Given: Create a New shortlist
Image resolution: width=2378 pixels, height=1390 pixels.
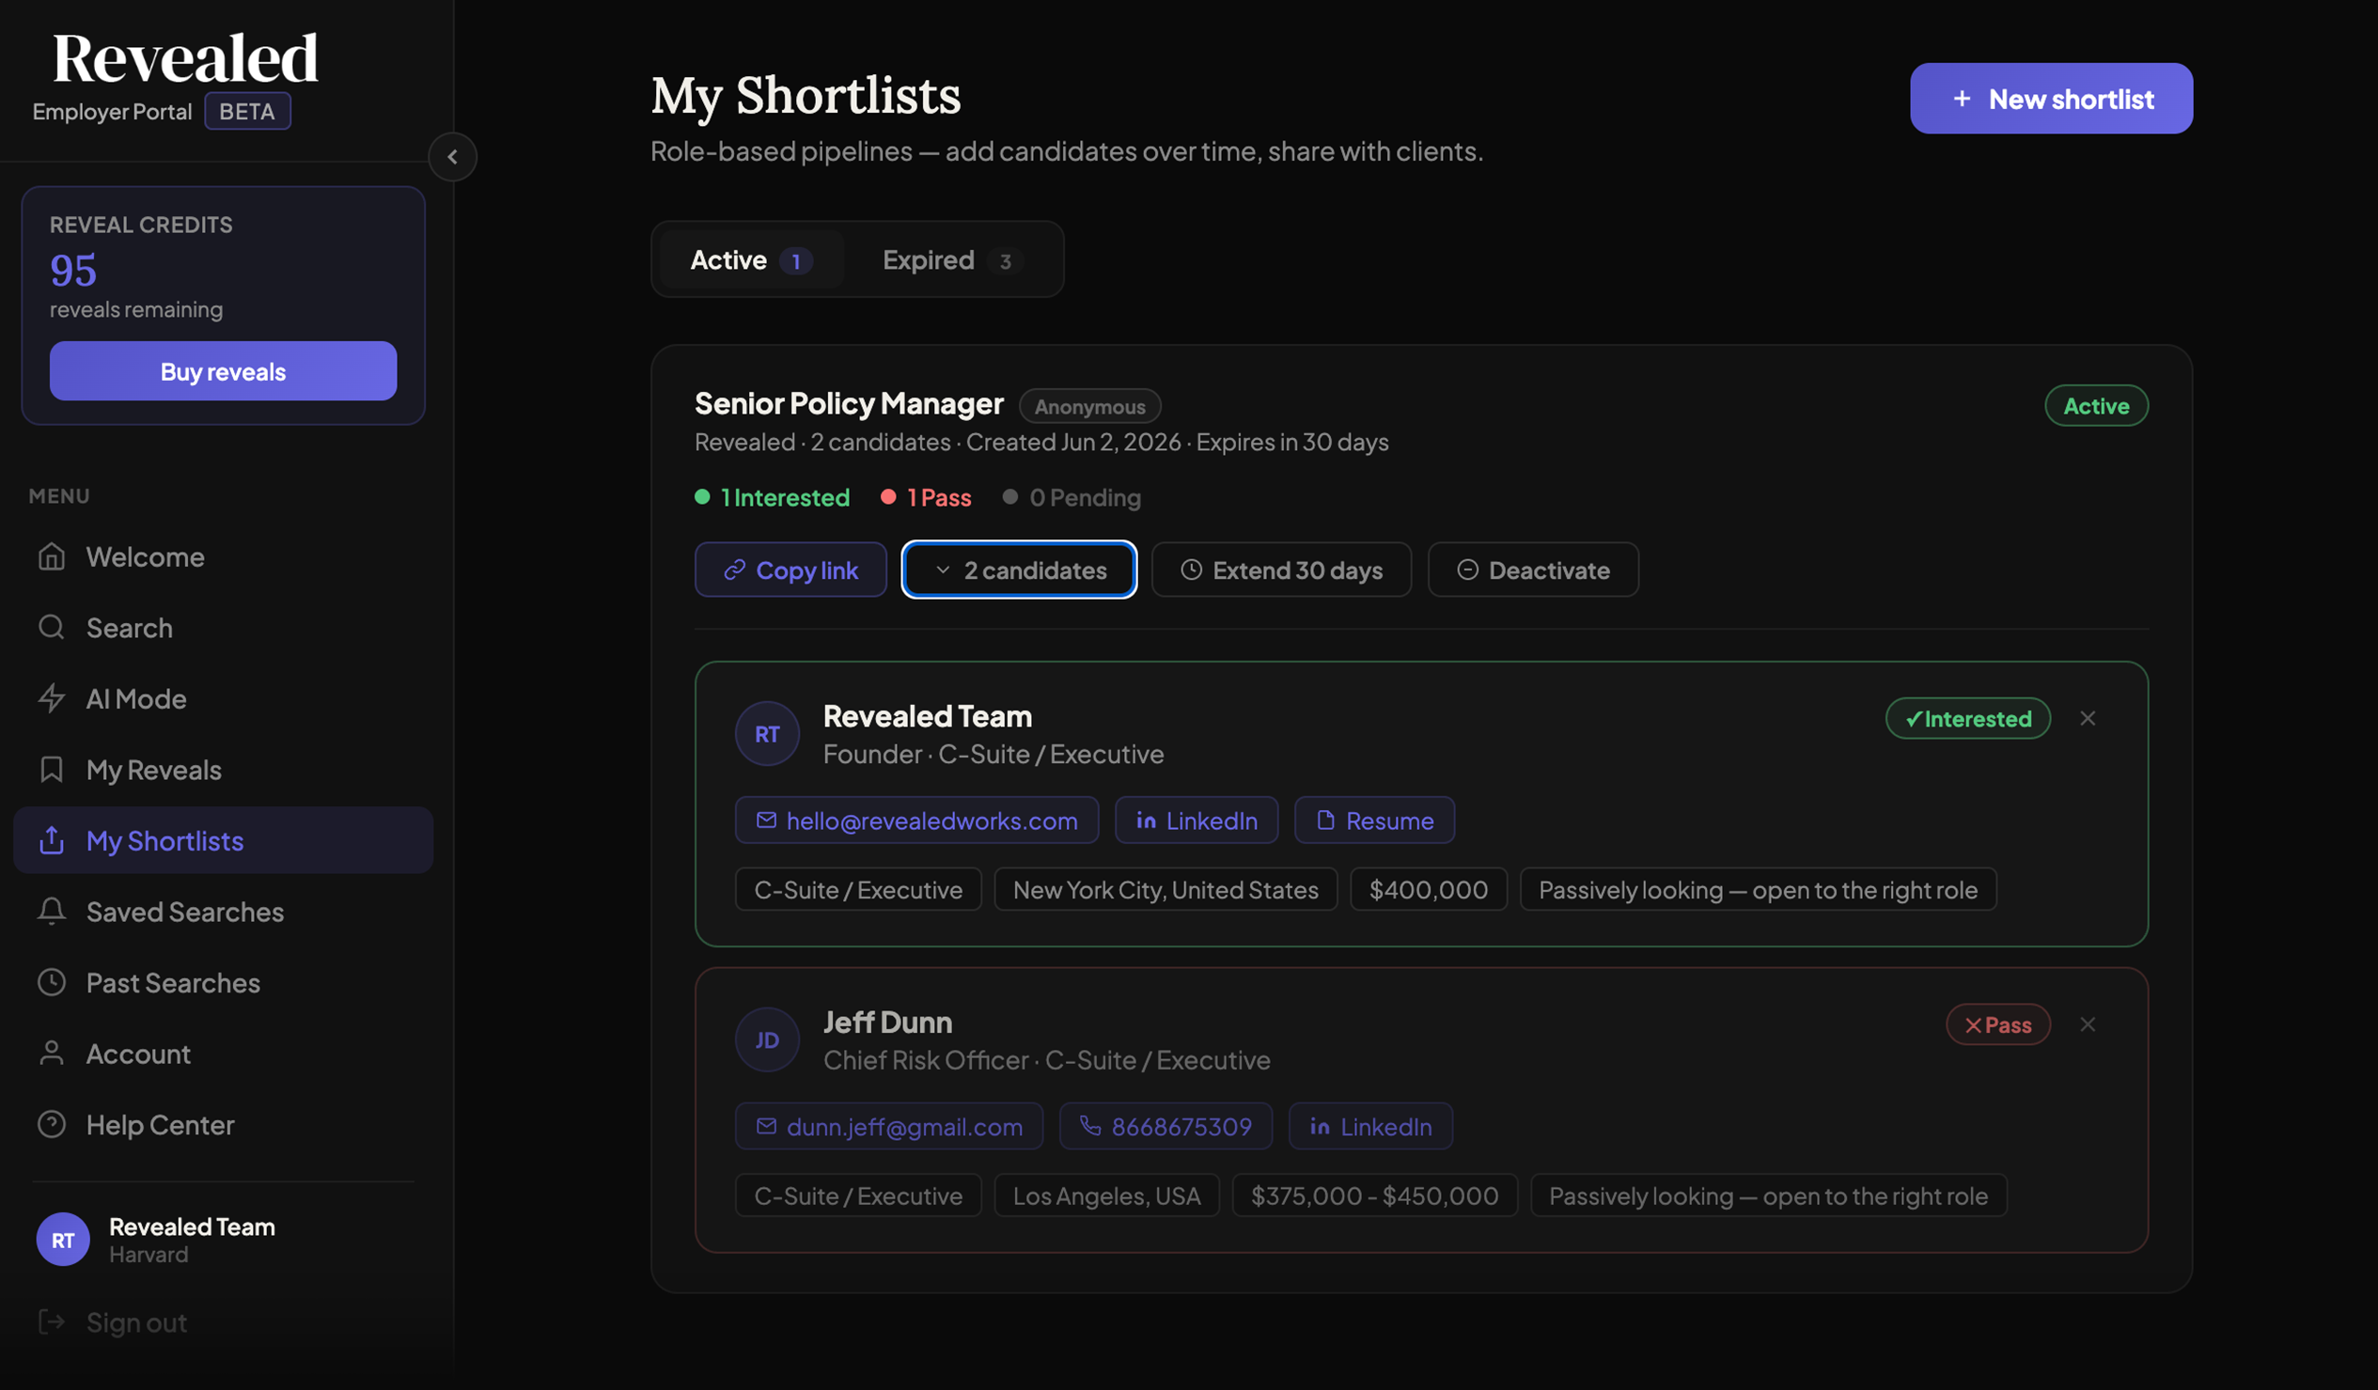Looking at the screenshot, I should point(2052,98).
